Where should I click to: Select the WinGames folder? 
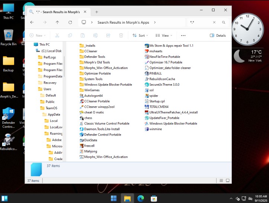pos(90,90)
